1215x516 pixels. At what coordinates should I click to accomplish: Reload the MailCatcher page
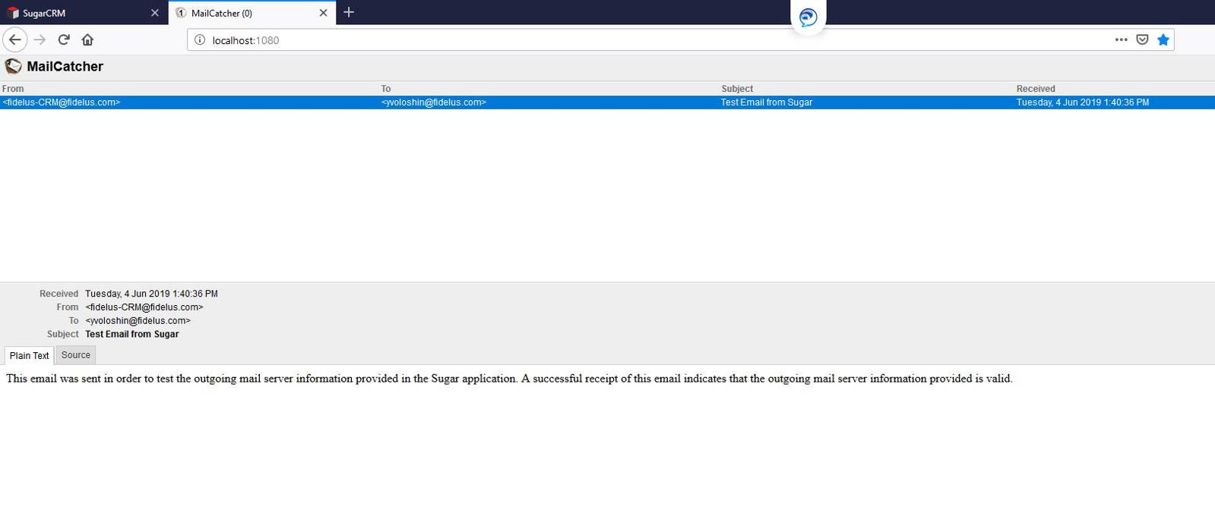click(64, 39)
